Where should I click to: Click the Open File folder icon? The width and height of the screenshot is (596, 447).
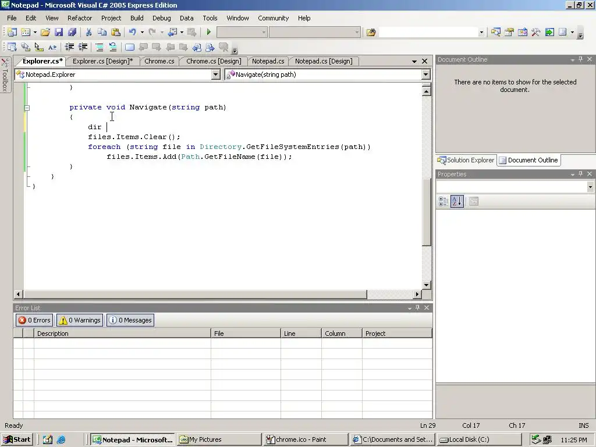(45, 33)
